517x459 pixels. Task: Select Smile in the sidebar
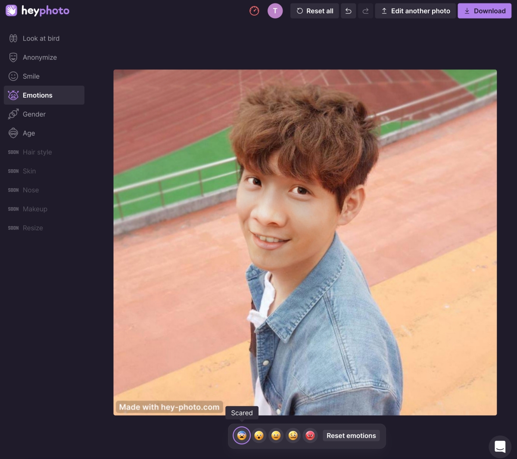click(44, 76)
